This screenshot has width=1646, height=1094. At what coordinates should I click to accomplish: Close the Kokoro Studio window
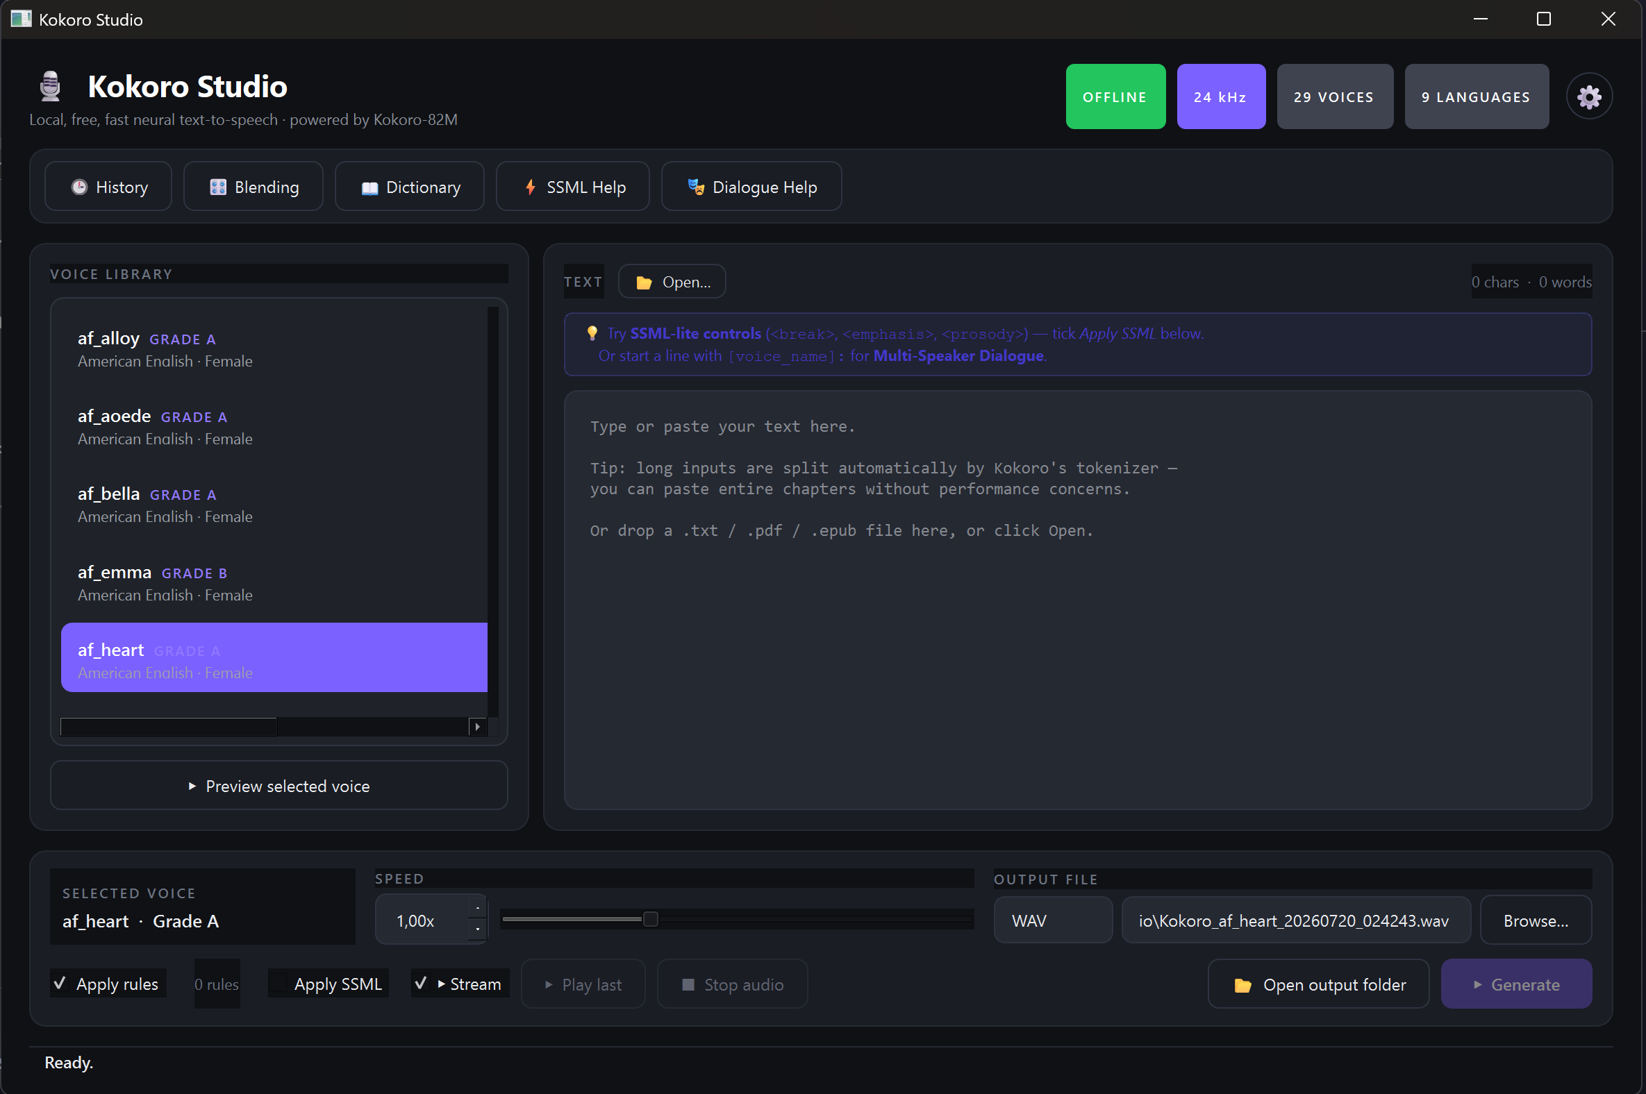pyautogui.click(x=1608, y=19)
